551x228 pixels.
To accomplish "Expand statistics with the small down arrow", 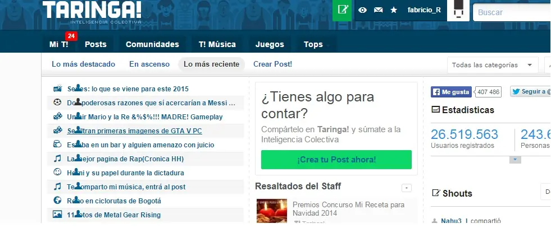I will (x=515, y=160).
